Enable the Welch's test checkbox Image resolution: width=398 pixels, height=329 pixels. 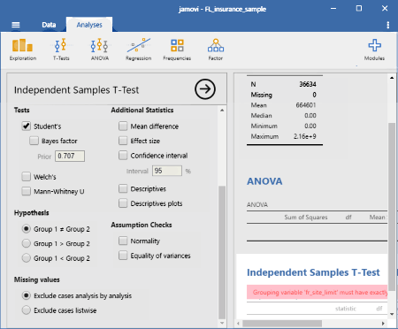27,177
